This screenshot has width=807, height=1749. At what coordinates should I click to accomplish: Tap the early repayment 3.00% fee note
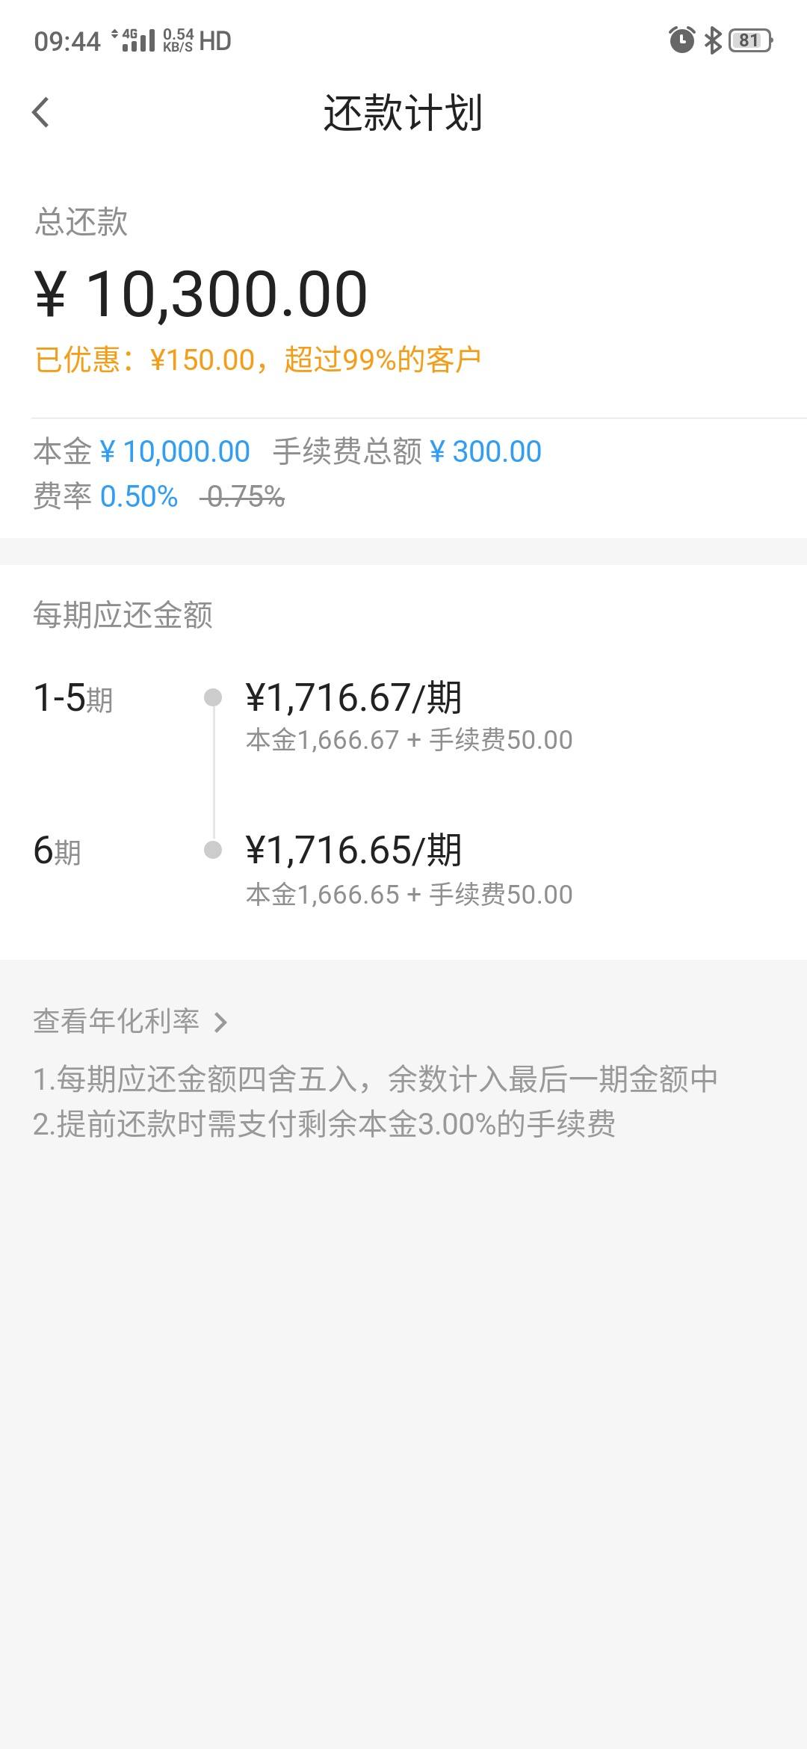click(x=324, y=1124)
